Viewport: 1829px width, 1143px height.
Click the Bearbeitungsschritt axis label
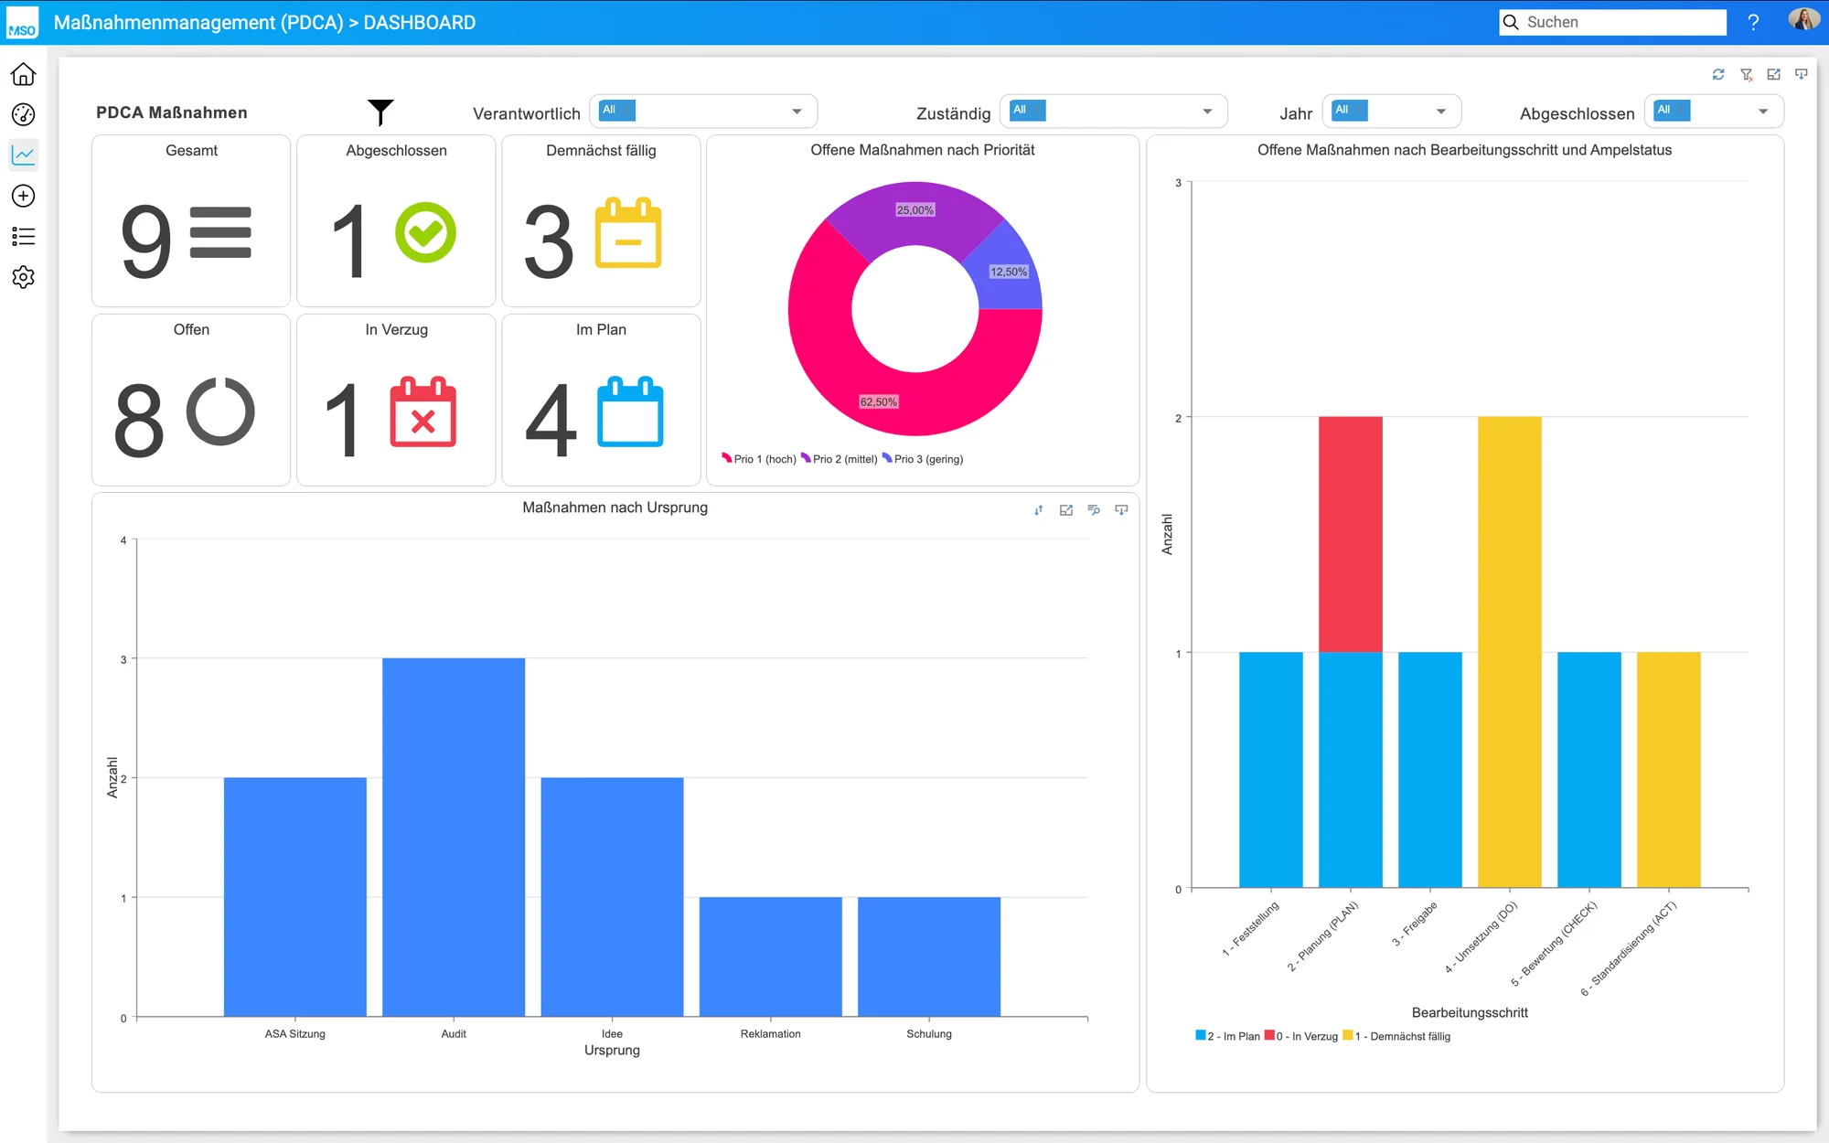click(x=1470, y=1012)
